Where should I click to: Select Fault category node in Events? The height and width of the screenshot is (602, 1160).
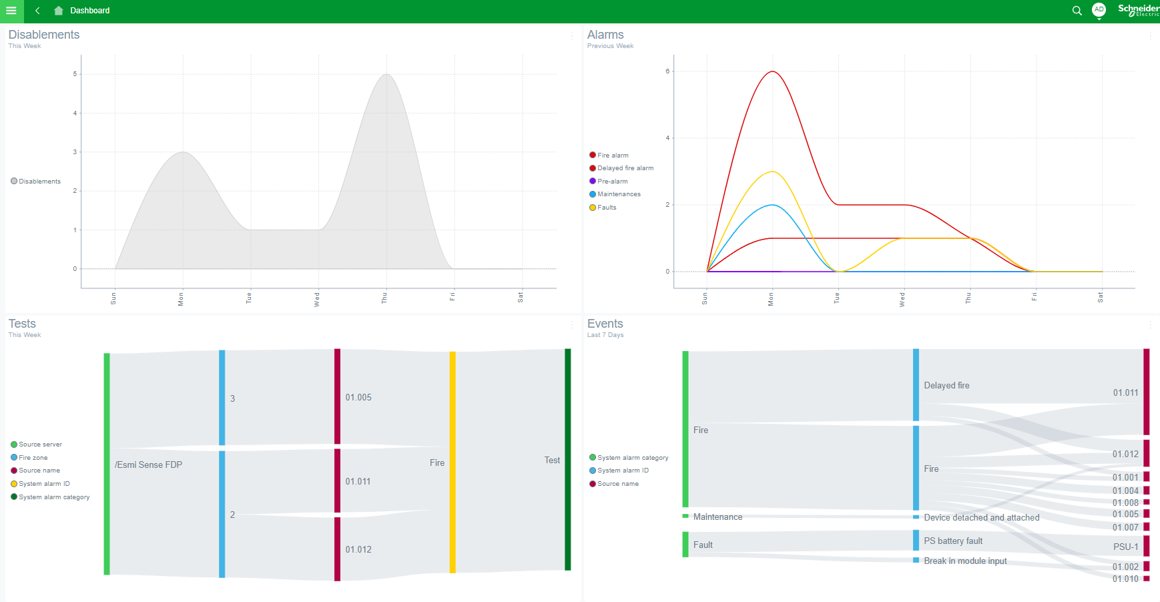point(685,544)
